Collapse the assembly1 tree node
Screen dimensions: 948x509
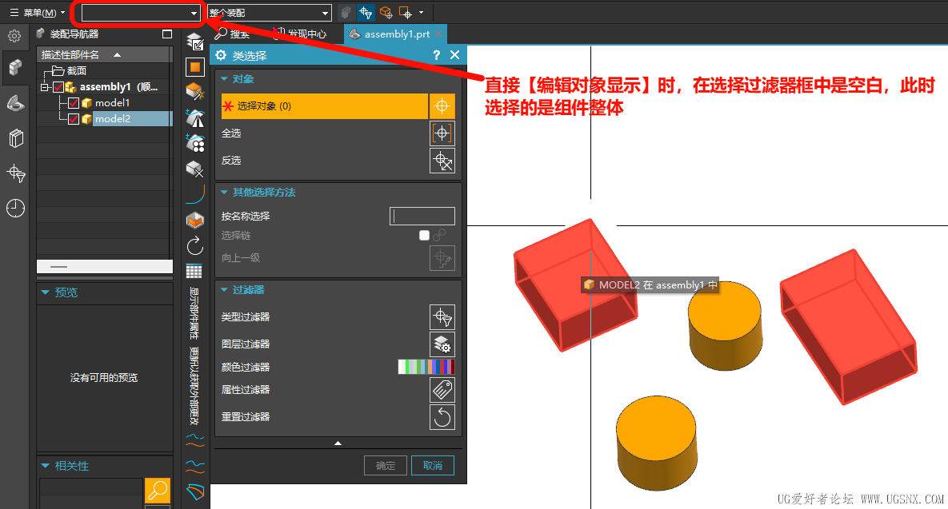44,88
